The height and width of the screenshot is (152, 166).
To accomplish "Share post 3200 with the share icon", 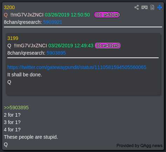I will 137,7.
